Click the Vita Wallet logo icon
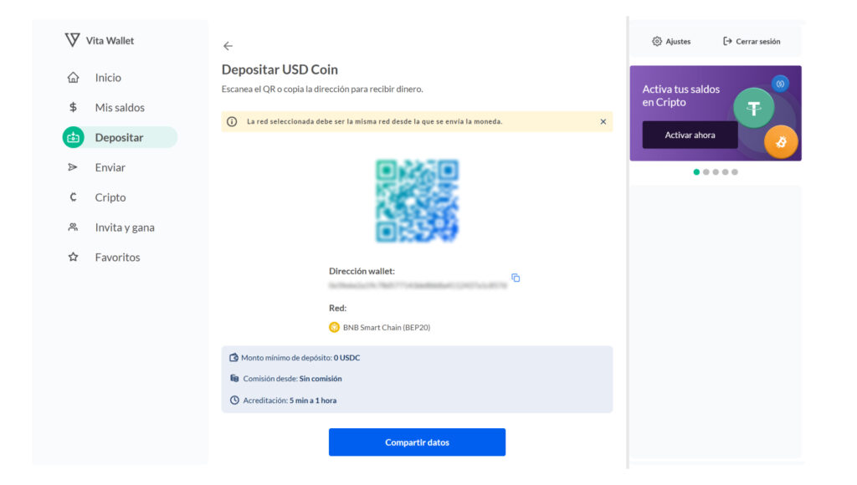The image size is (857, 485). coord(72,40)
